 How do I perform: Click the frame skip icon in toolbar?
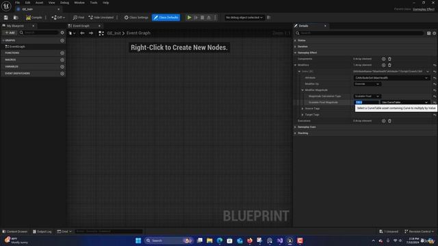[x=196, y=18]
